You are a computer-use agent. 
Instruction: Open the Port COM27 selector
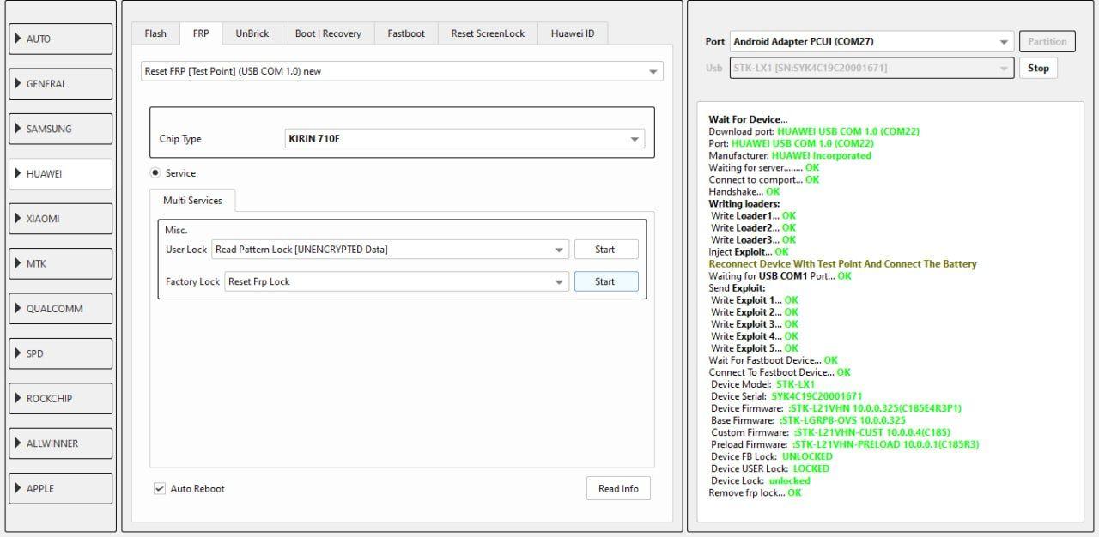click(871, 41)
